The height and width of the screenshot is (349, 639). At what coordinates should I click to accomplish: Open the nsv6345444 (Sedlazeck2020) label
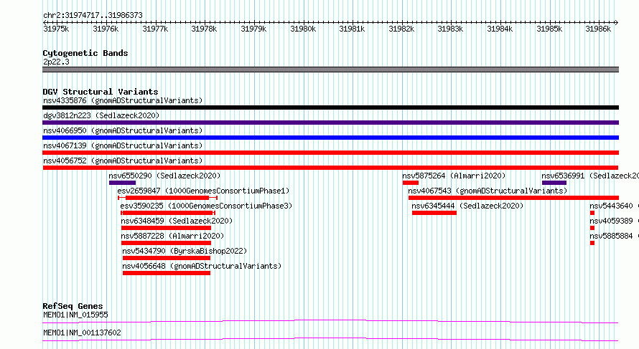coord(467,206)
